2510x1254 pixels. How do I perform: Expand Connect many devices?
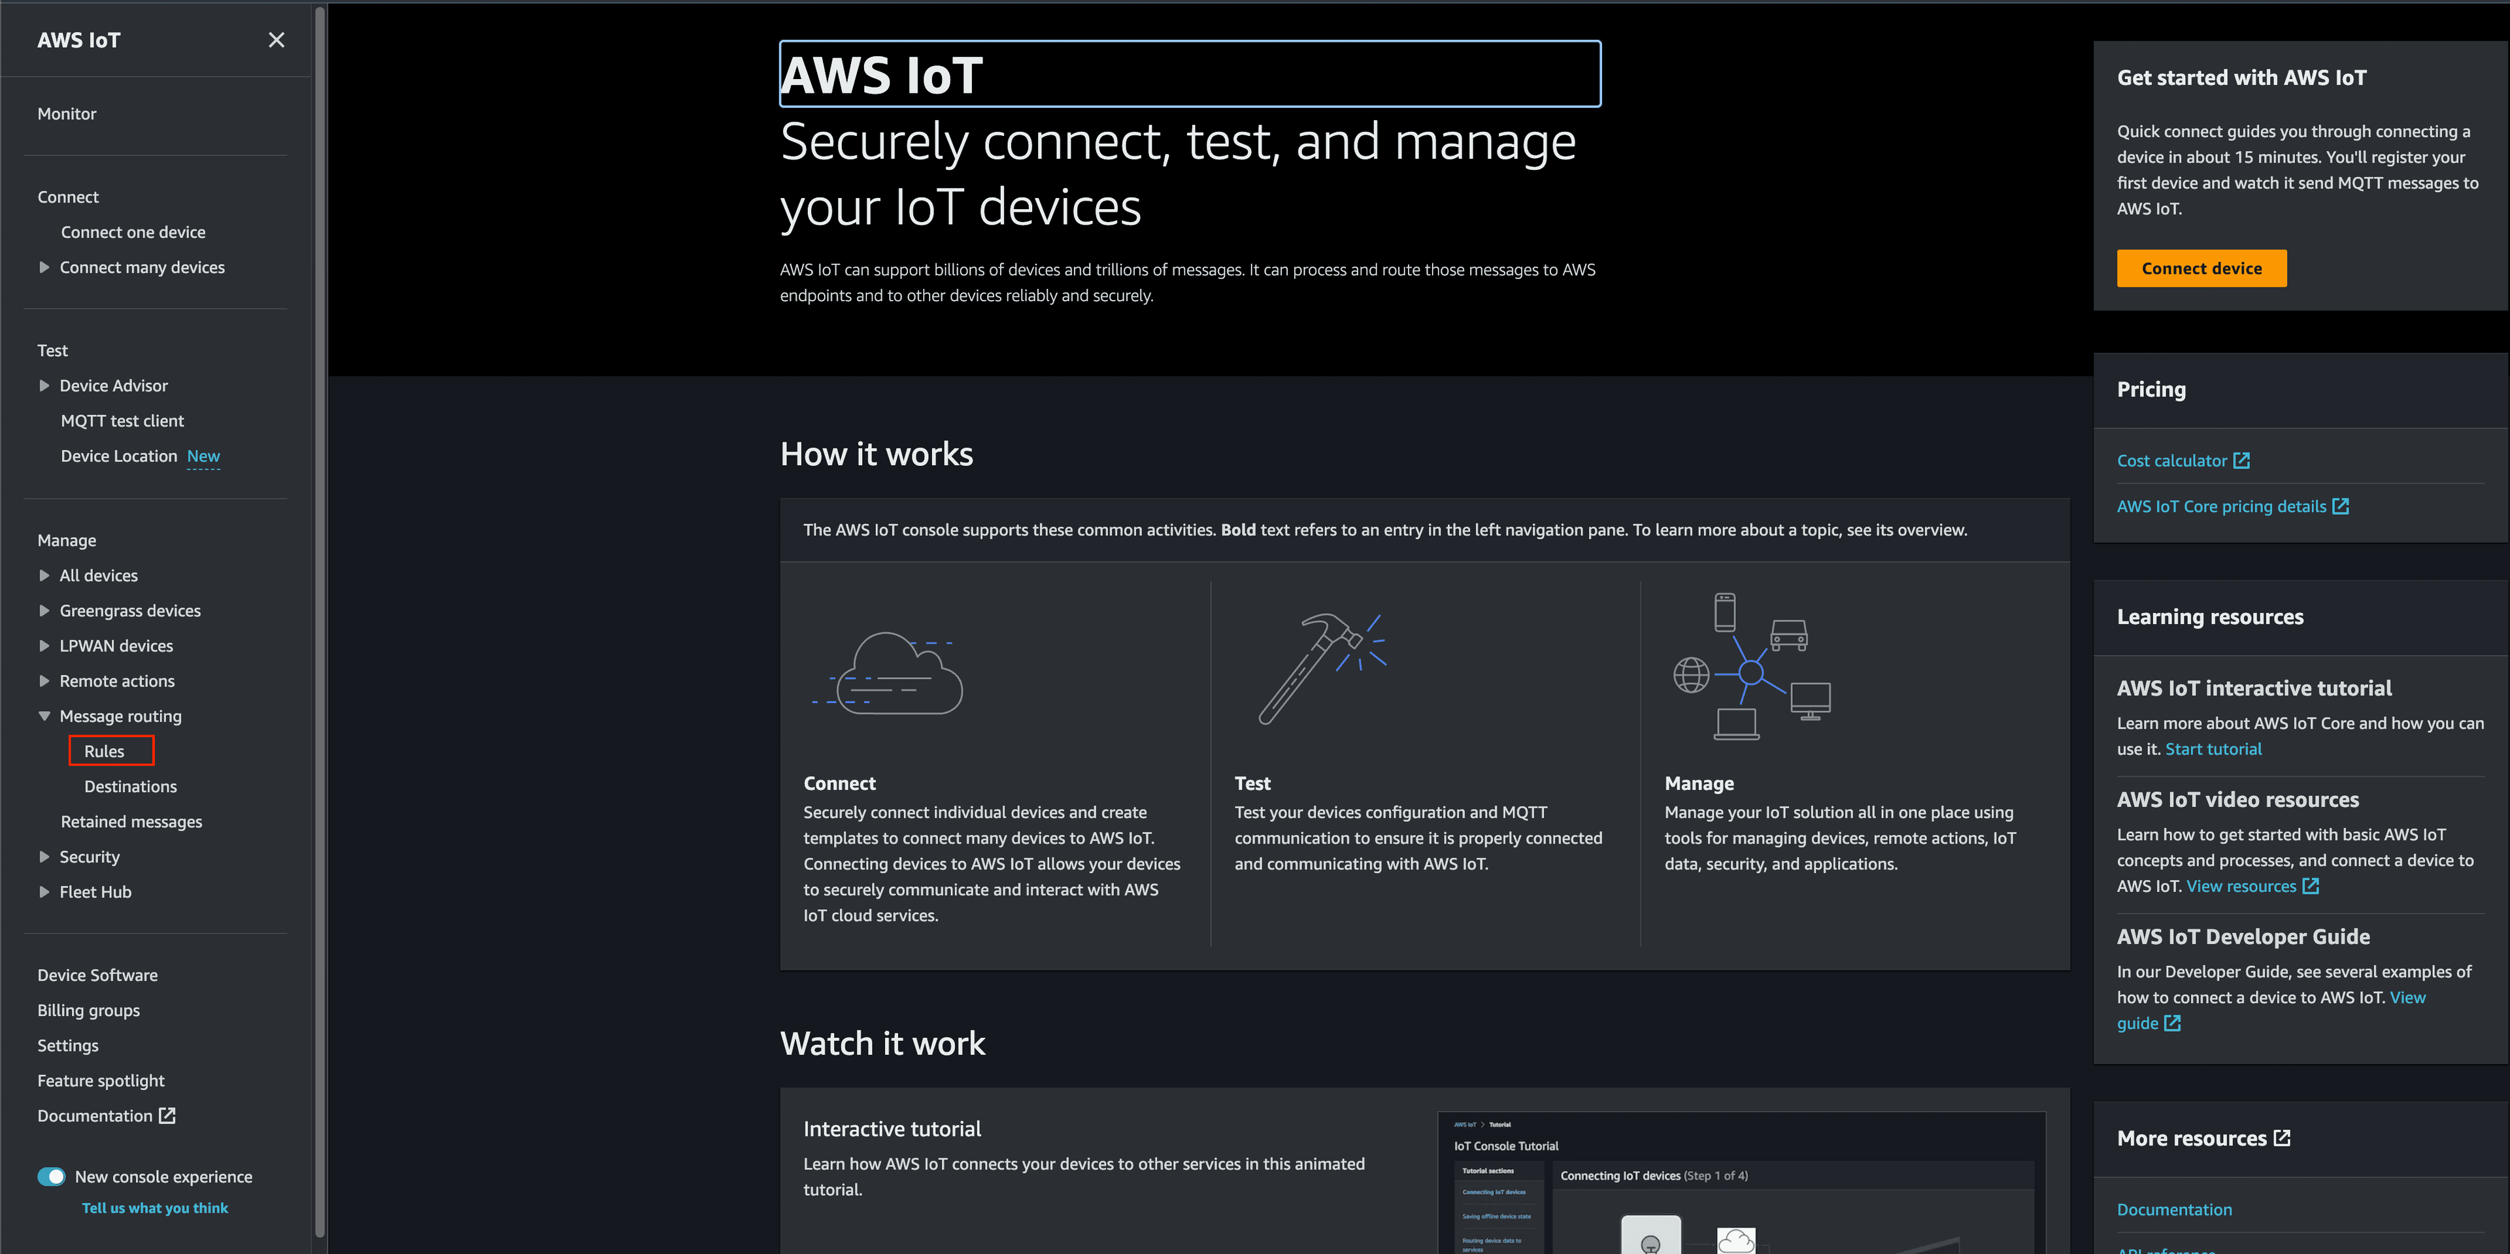(x=44, y=267)
